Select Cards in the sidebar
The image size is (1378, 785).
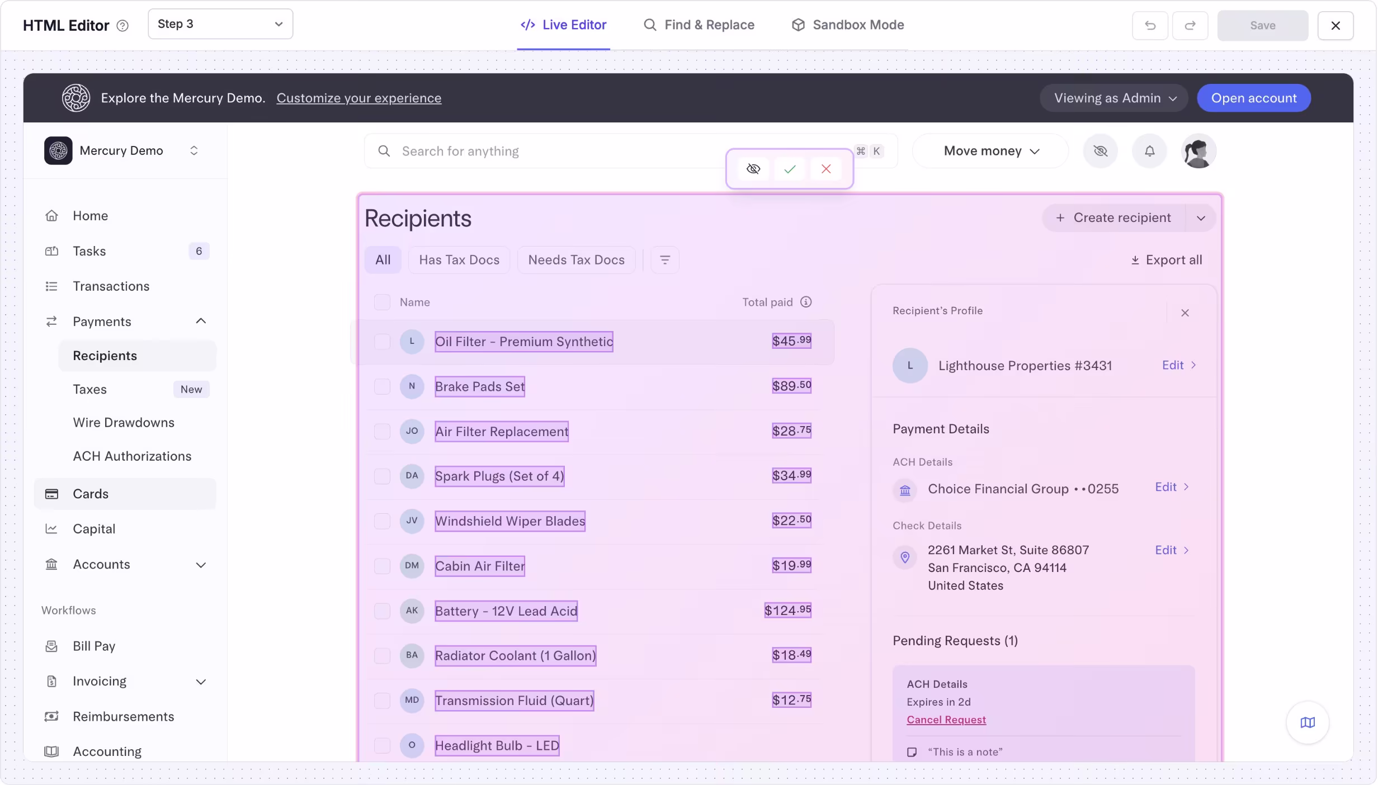pos(91,494)
